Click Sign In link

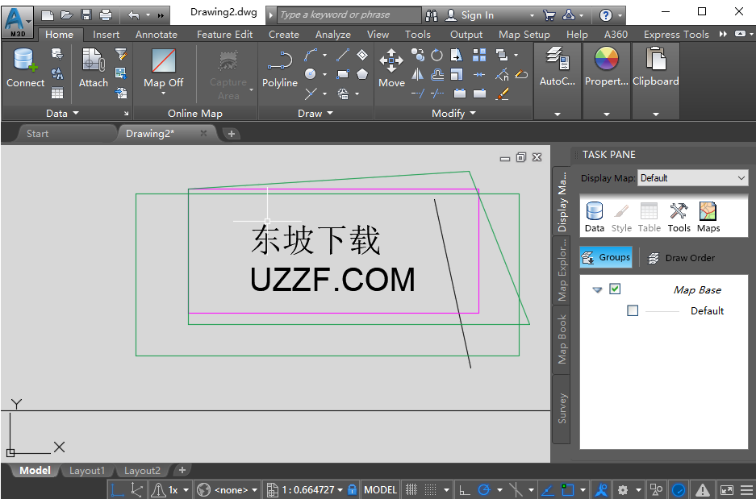pos(478,15)
